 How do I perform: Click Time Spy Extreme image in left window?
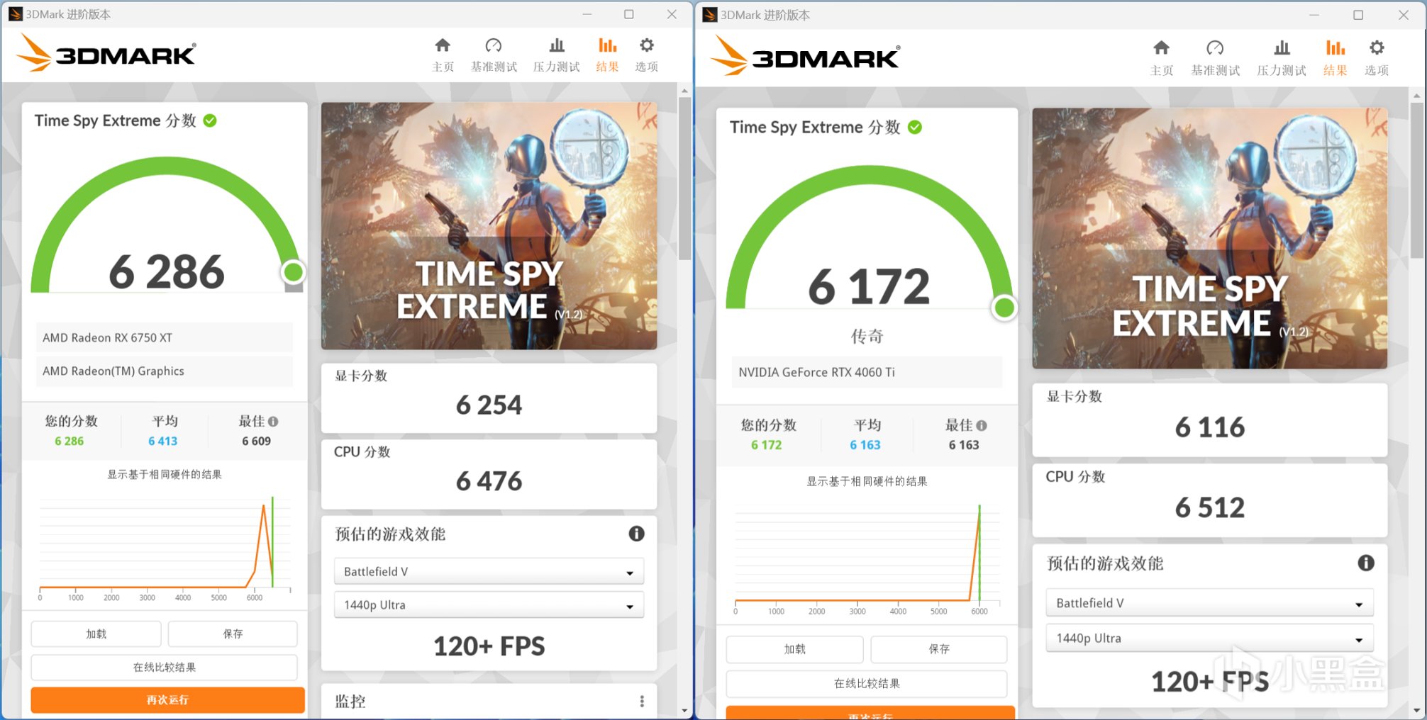tap(489, 226)
